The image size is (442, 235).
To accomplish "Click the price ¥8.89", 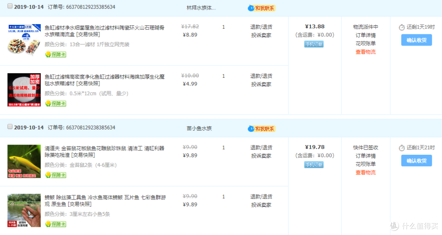I will point(190,35).
